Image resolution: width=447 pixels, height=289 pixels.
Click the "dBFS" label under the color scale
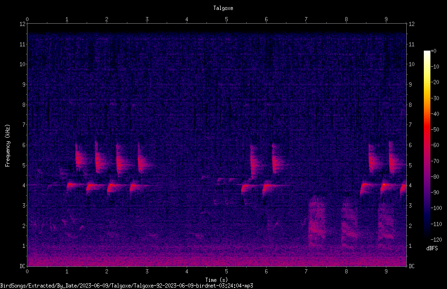click(432, 248)
